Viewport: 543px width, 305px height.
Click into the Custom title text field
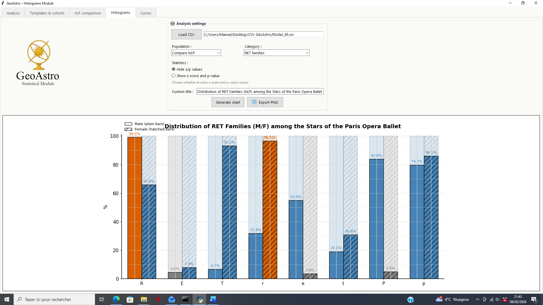click(x=259, y=91)
